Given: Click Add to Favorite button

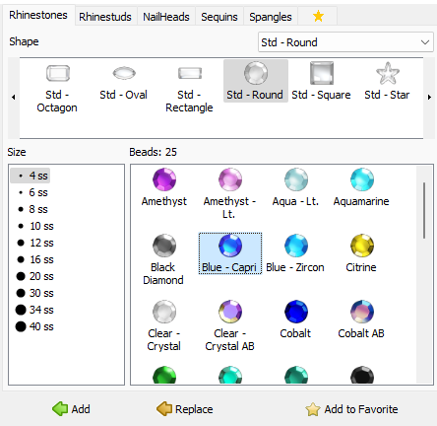Looking at the screenshot, I should (x=351, y=409).
